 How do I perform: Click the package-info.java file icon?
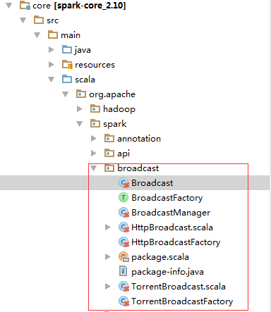click(x=124, y=271)
